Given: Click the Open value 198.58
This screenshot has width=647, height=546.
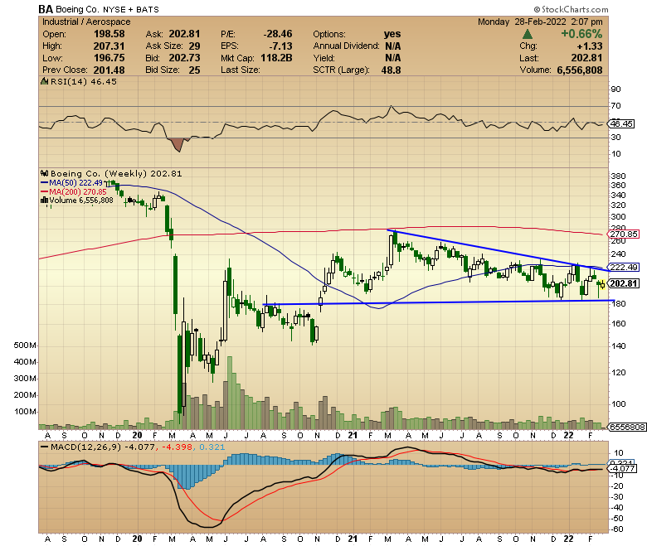Looking at the screenshot, I should tap(109, 34).
